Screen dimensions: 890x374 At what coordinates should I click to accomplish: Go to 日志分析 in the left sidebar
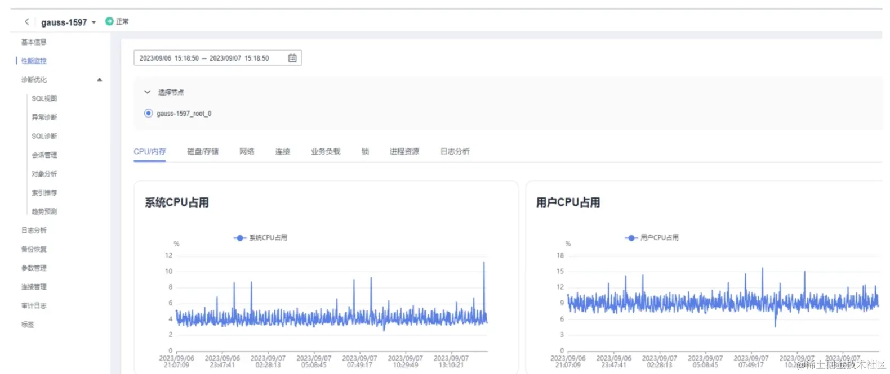pos(34,231)
